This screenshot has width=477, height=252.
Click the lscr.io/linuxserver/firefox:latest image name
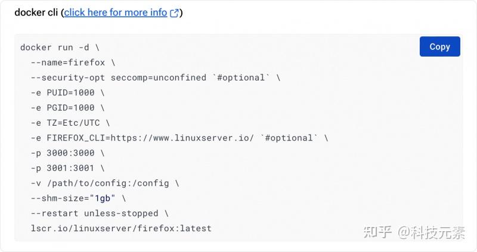click(x=121, y=228)
